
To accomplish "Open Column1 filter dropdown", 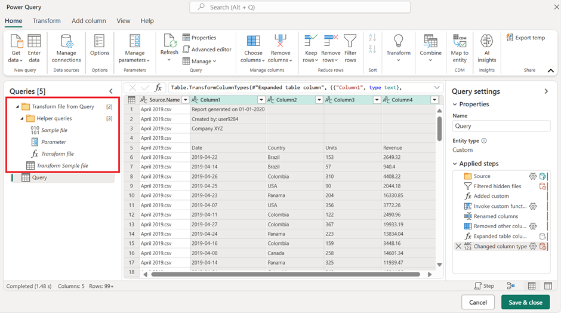I will 261,100.
